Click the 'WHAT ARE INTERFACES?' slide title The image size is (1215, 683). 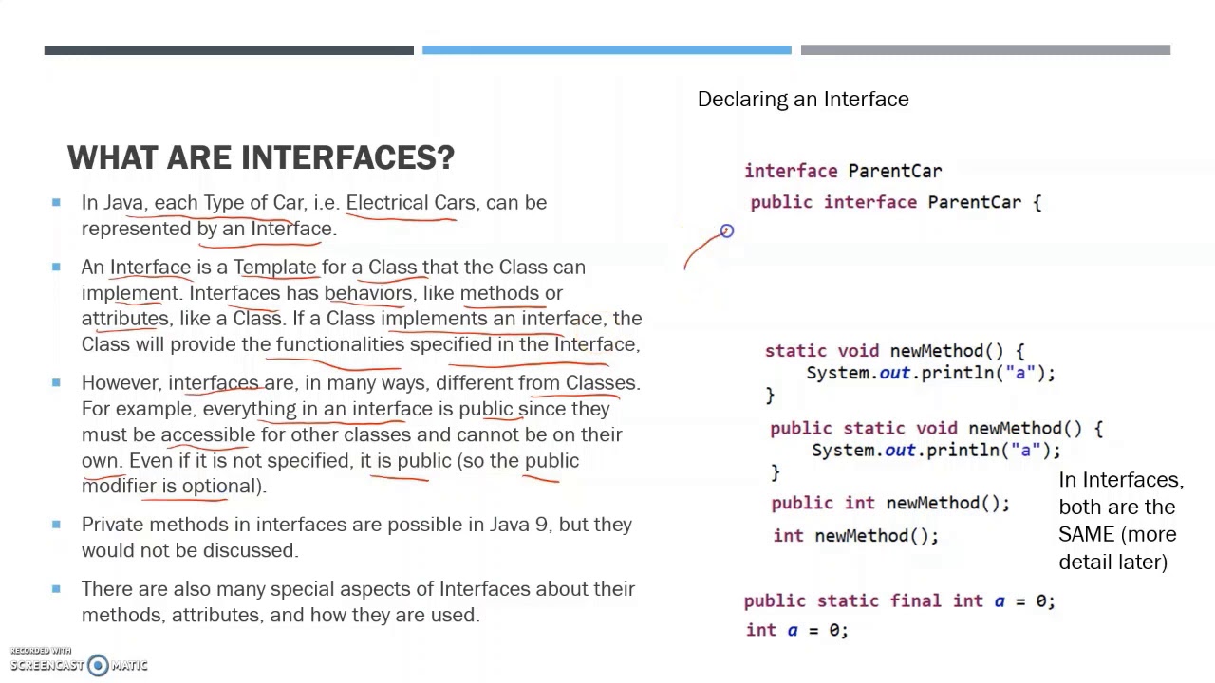click(261, 157)
